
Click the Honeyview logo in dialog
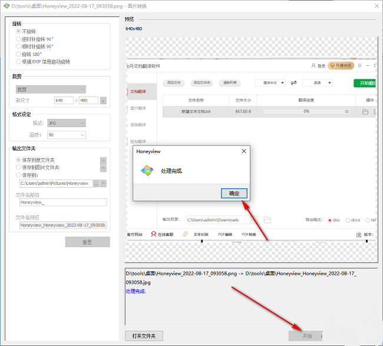147,170
